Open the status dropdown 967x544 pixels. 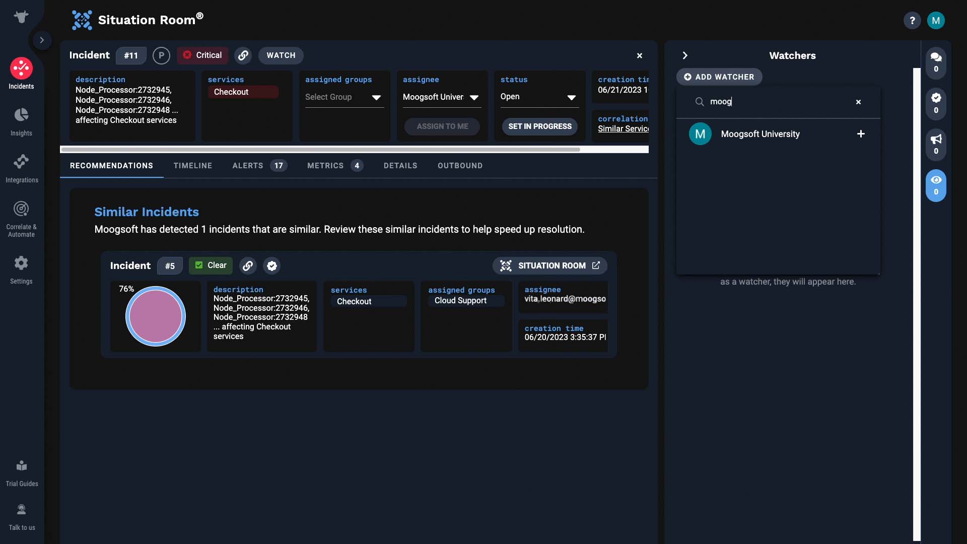click(539, 97)
